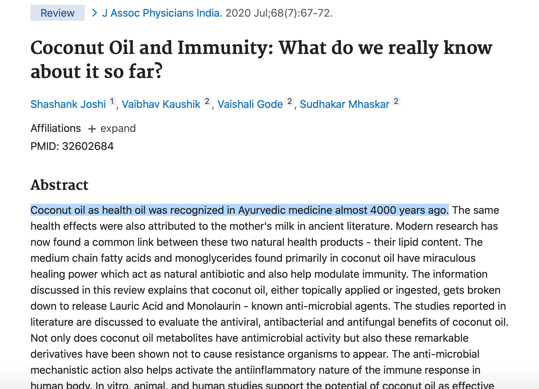
Task: Click the highlighted first abstract sentence
Action: 239,210
